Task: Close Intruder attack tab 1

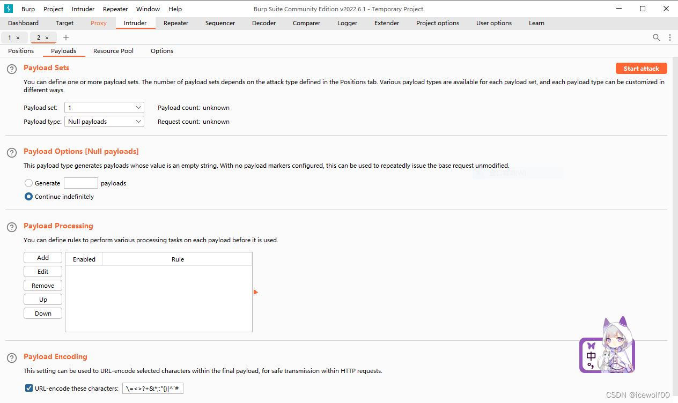Action: click(18, 38)
